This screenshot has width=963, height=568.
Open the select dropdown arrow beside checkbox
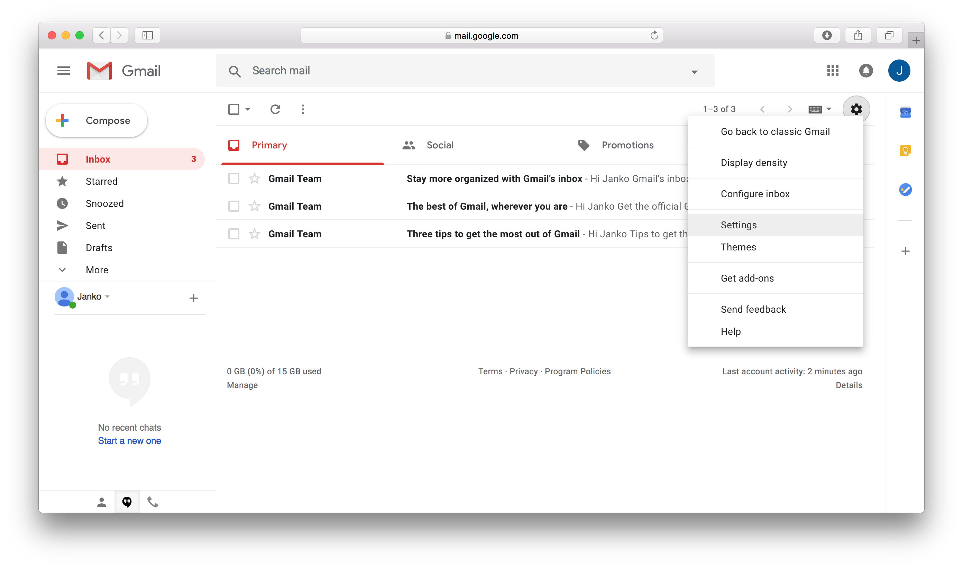tap(248, 109)
